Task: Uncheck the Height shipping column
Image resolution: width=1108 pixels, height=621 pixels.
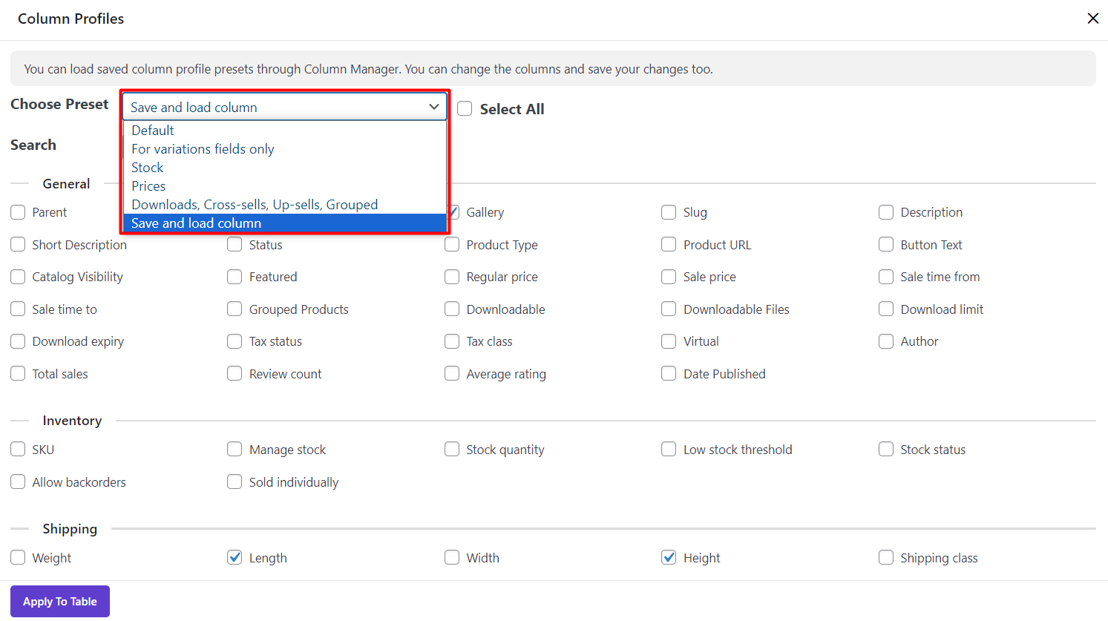Action: (669, 558)
